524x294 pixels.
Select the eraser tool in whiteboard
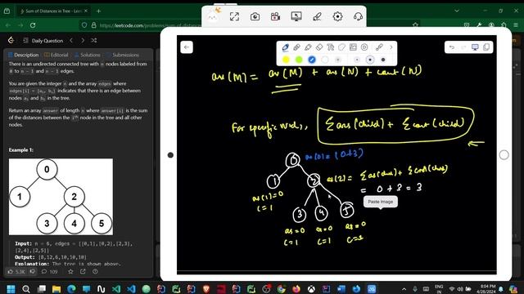click(x=319, y=47)
